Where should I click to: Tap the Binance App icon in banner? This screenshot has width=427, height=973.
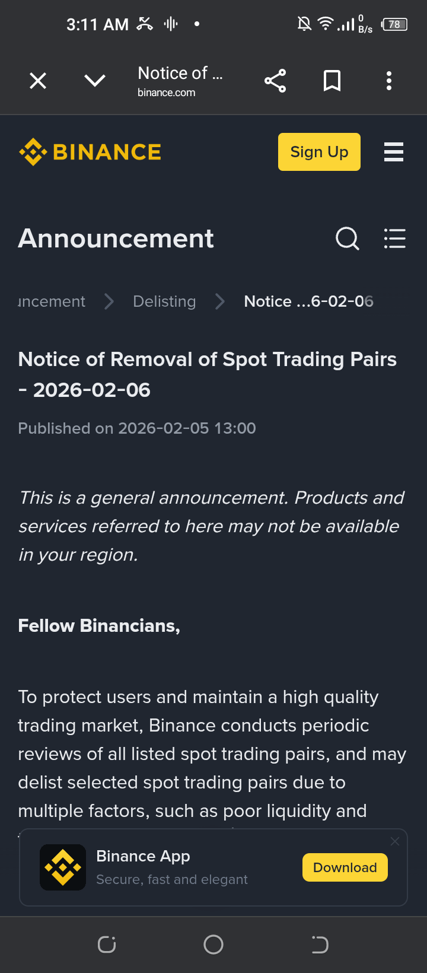tap(63, 867)
